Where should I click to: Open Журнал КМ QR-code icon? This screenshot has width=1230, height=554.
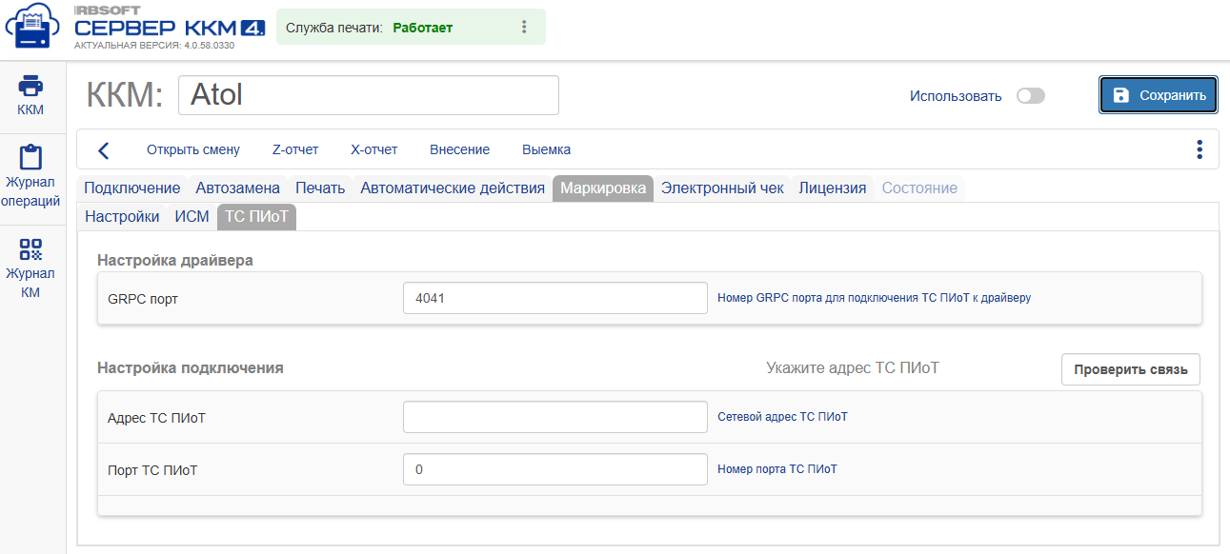click(x=31, y=249)
